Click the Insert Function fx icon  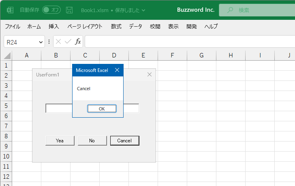78,42
